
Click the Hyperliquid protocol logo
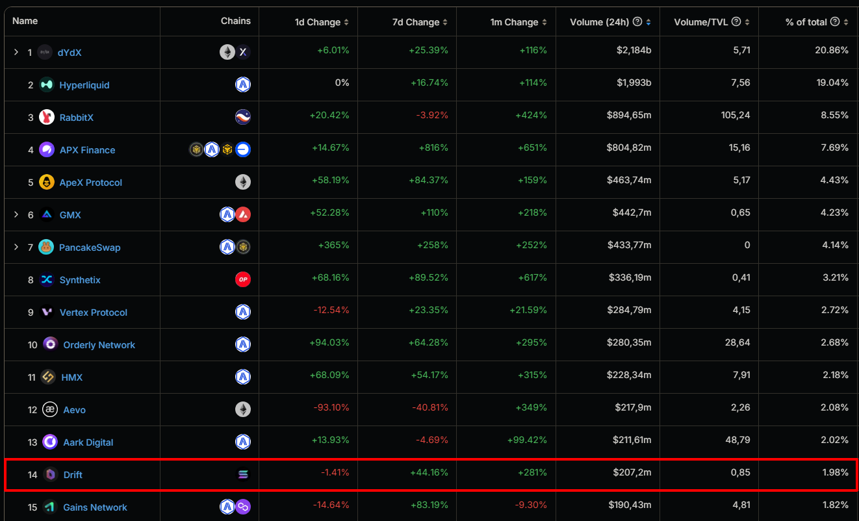pos(45,84)
